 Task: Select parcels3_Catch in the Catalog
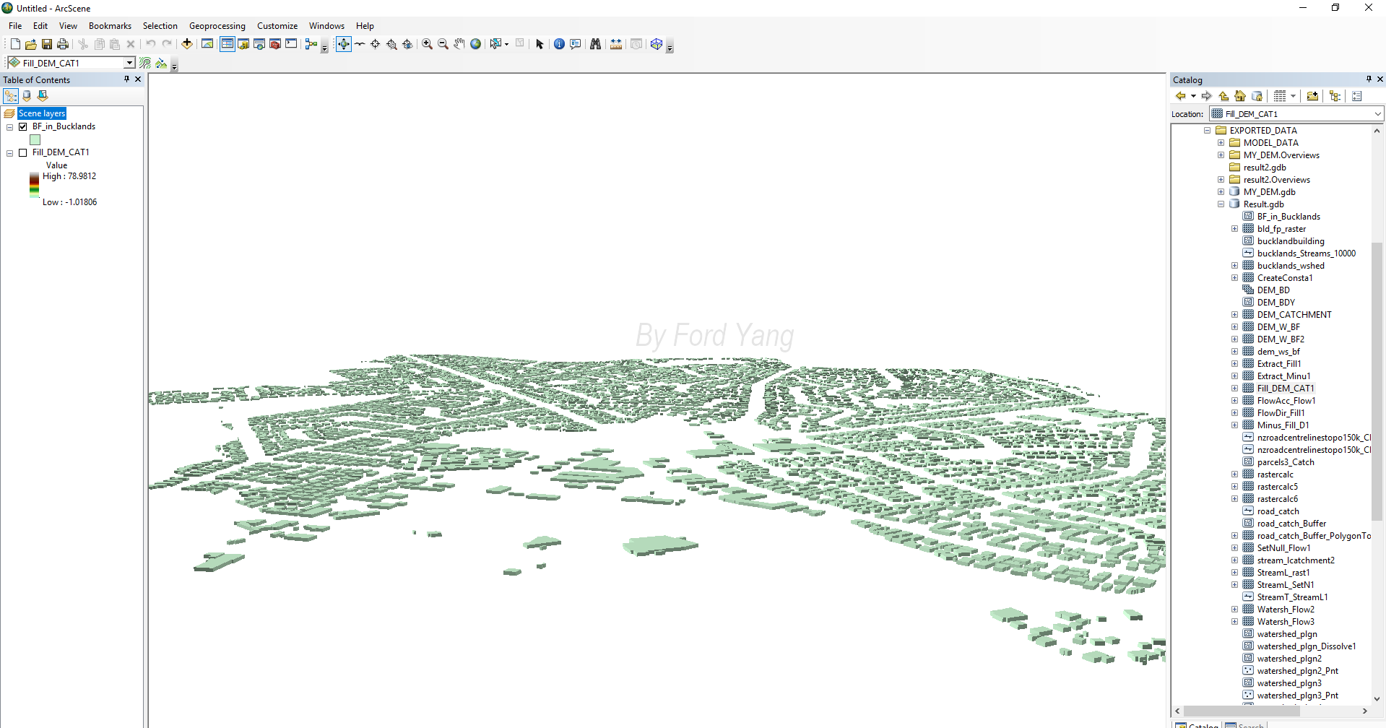point(1286,462)
